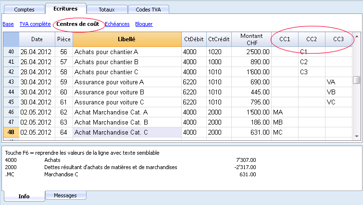Click the Montant CHF column header
The image size is (363, 205).
(251, 39)
